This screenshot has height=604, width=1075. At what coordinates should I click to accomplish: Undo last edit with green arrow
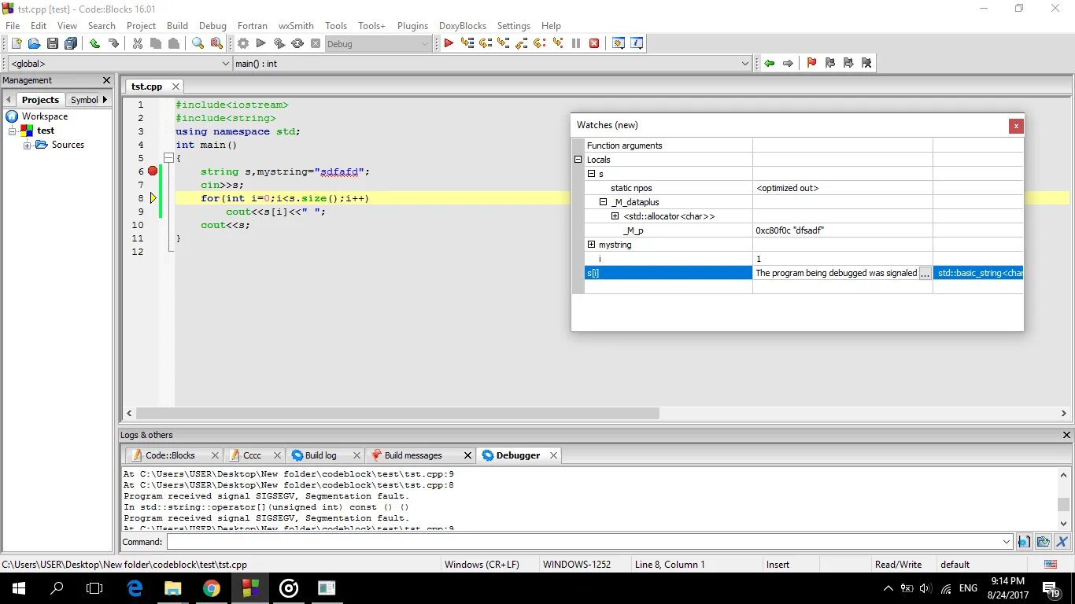[94, 44]
